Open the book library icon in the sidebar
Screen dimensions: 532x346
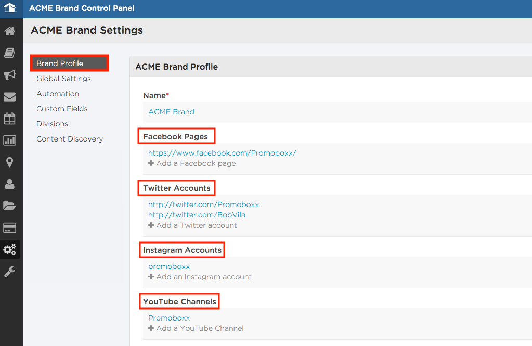click(9, 53)
